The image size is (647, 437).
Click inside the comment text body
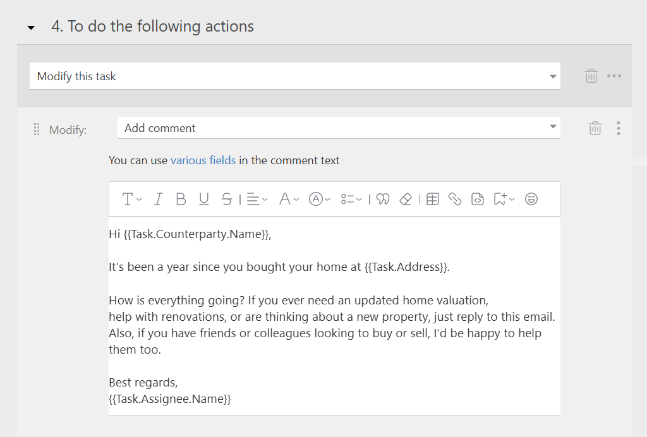(x=334, y=366)
